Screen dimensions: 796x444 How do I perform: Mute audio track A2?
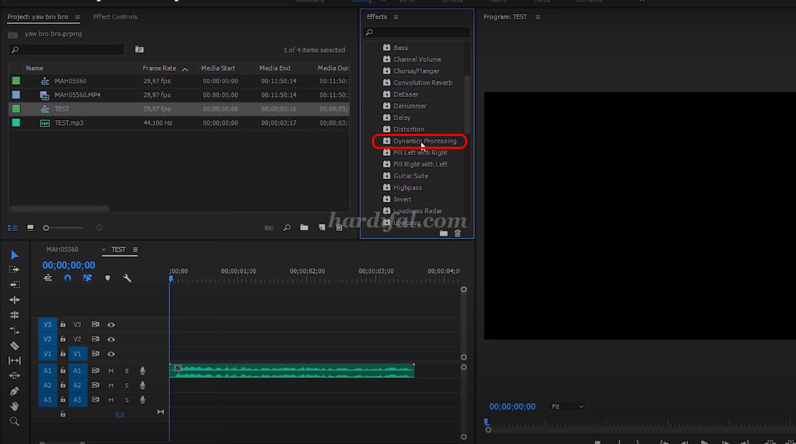pos(111,385)
